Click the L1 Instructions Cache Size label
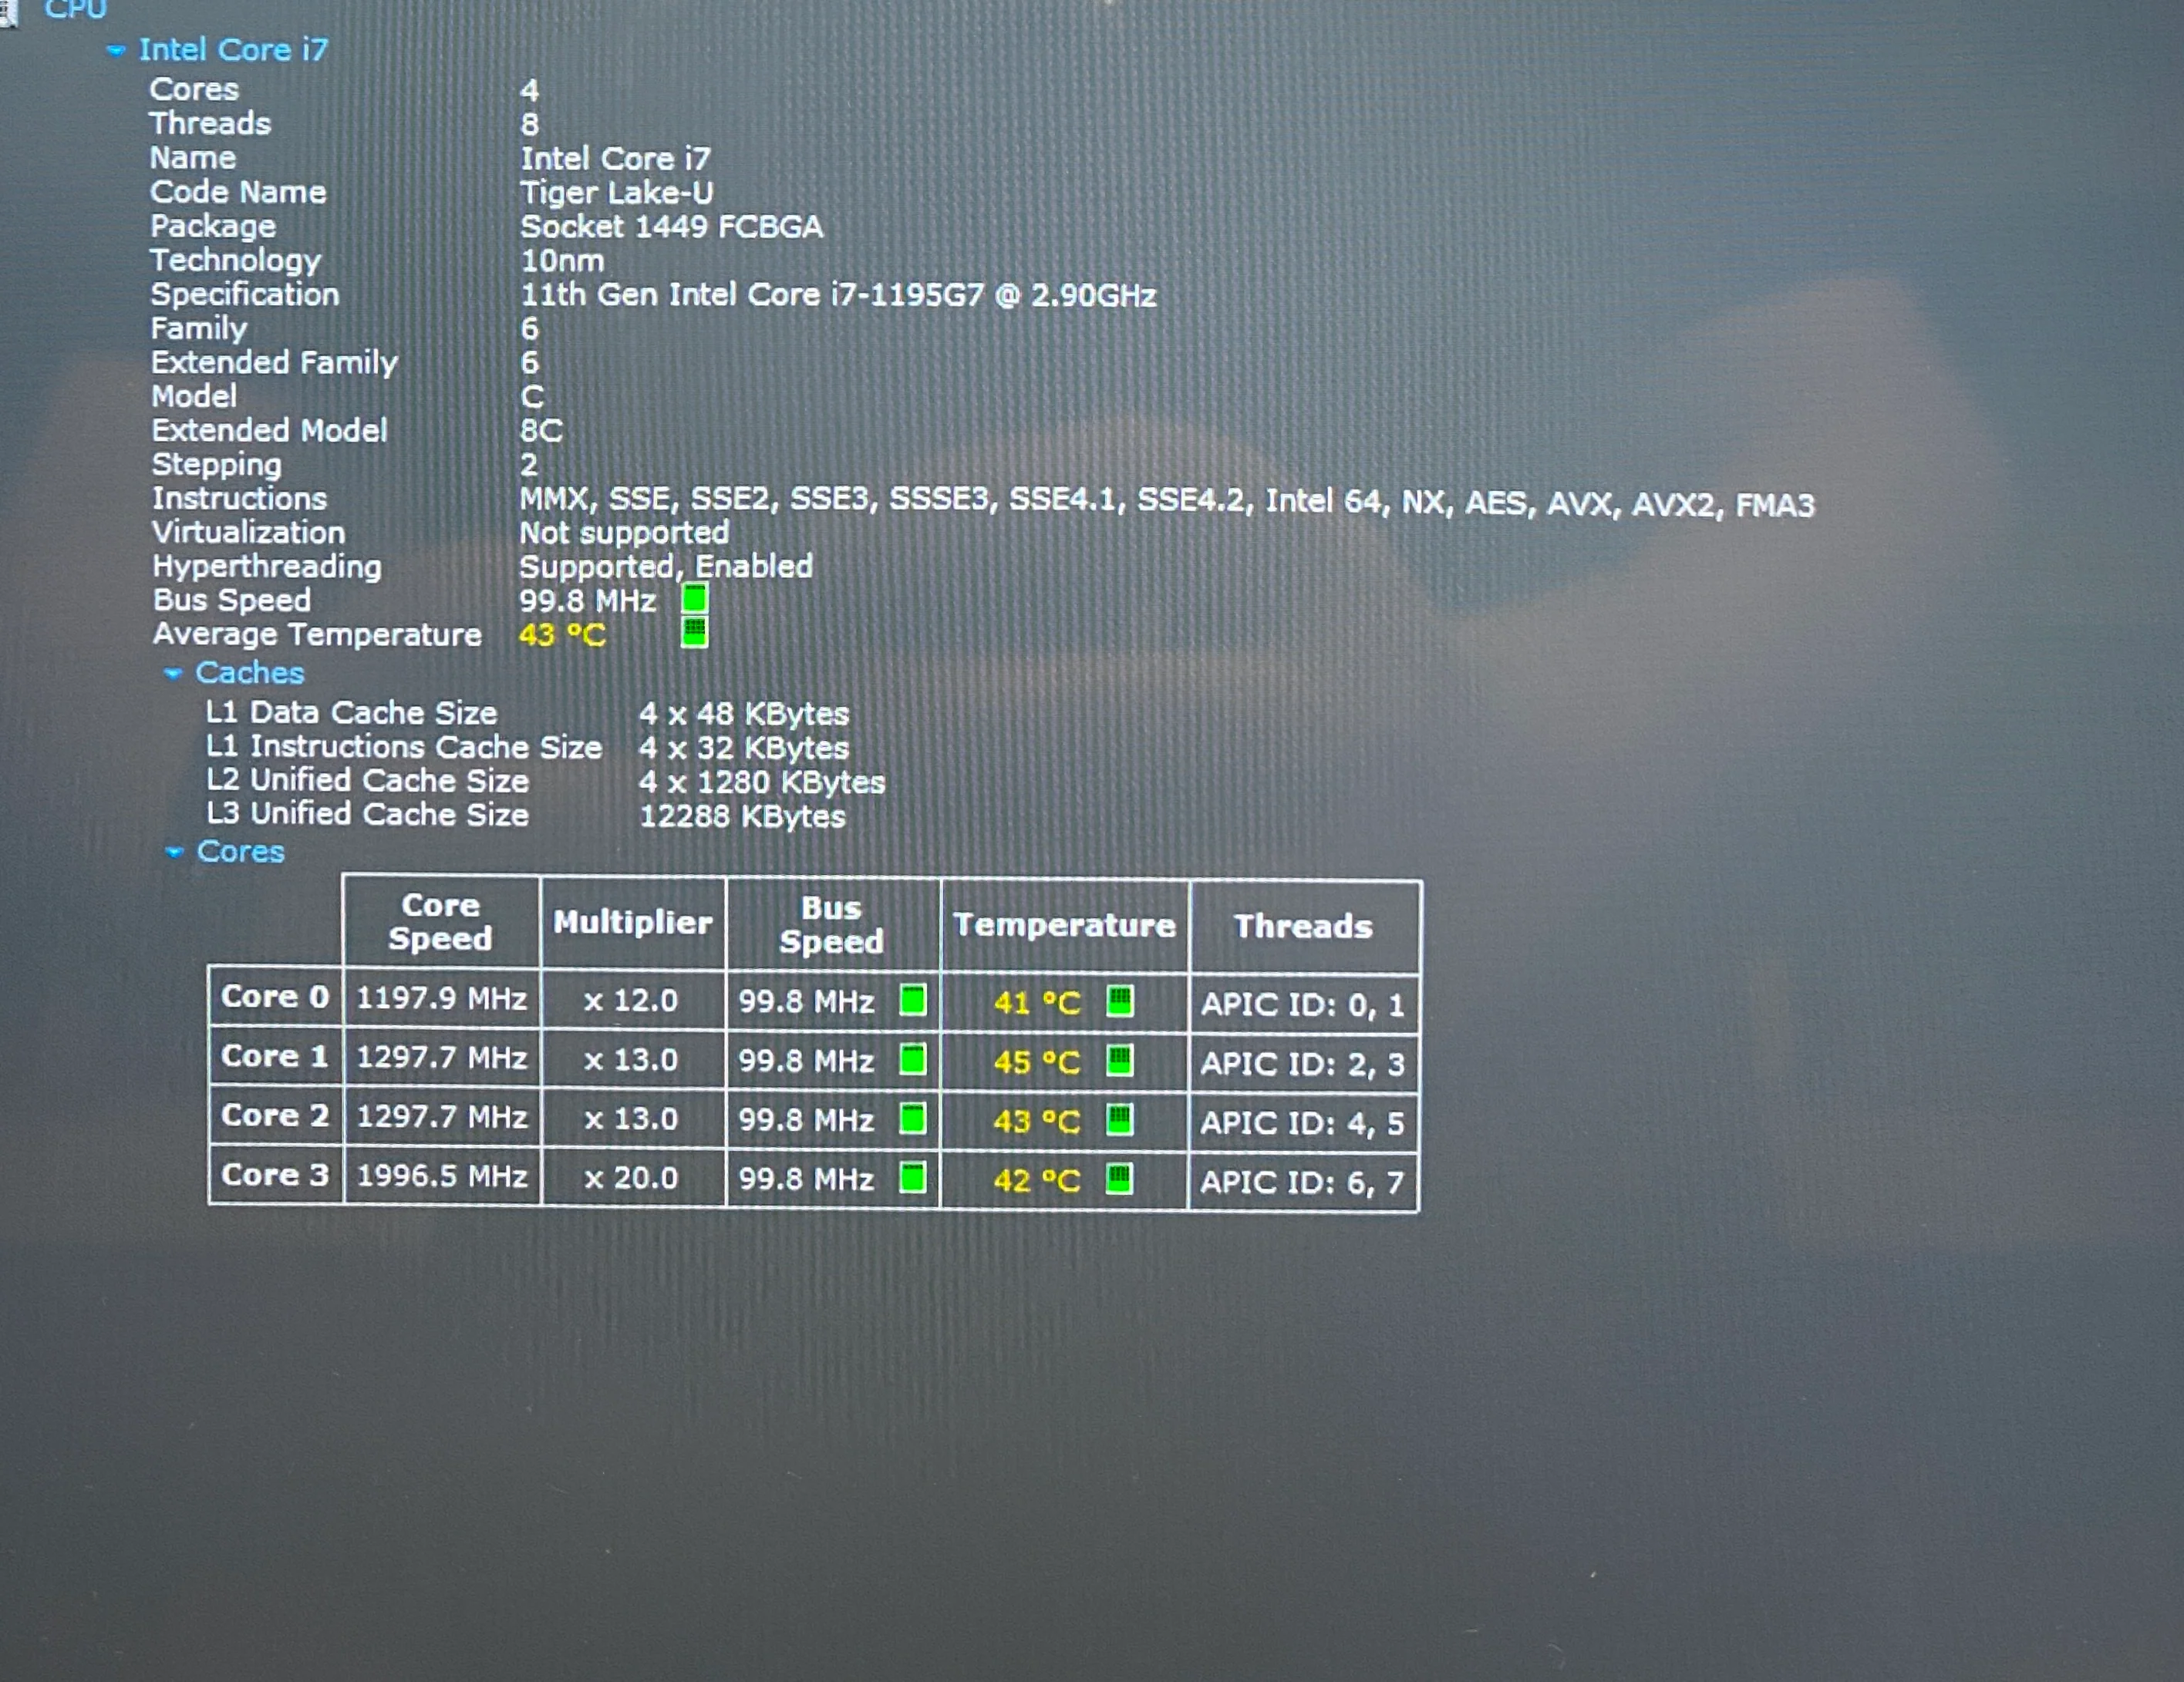The width and height of the screenshot is (2184, 1682). click(404, 746)
